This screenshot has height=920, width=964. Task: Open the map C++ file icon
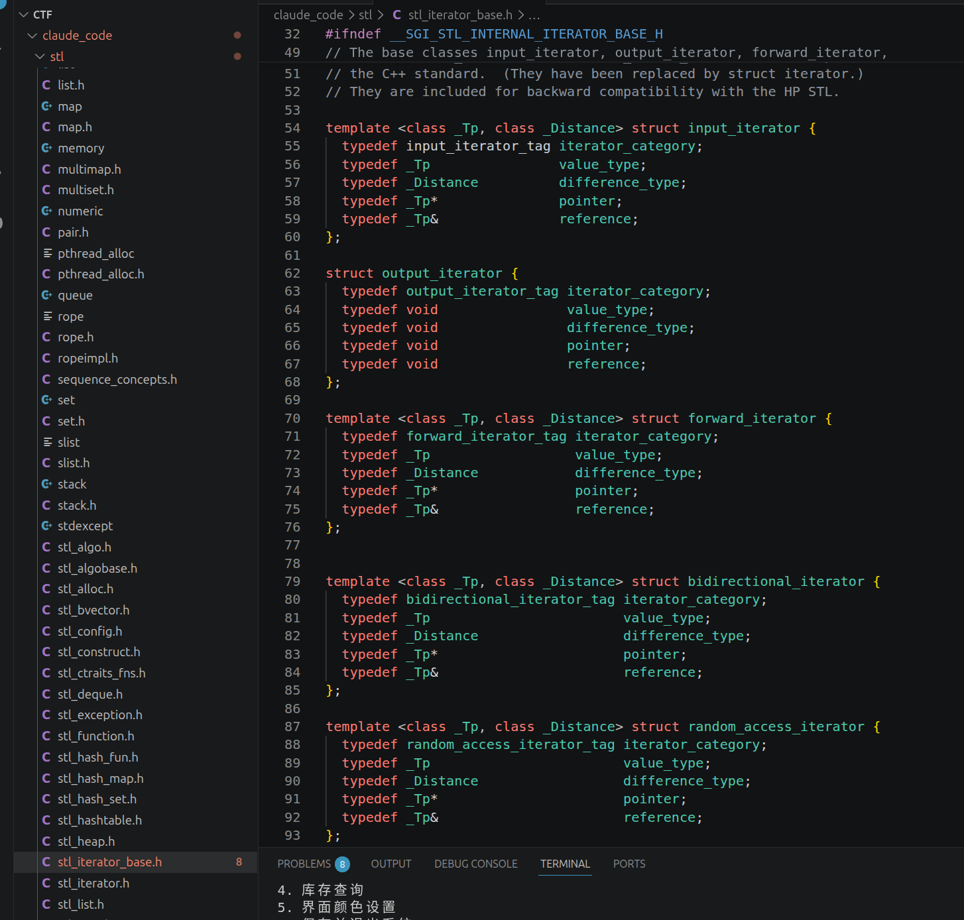[46, 106]
